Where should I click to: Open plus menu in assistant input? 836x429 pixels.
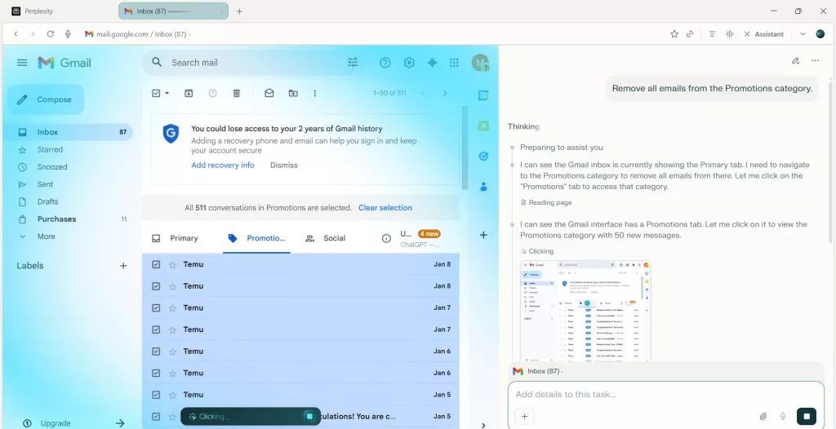524,416
